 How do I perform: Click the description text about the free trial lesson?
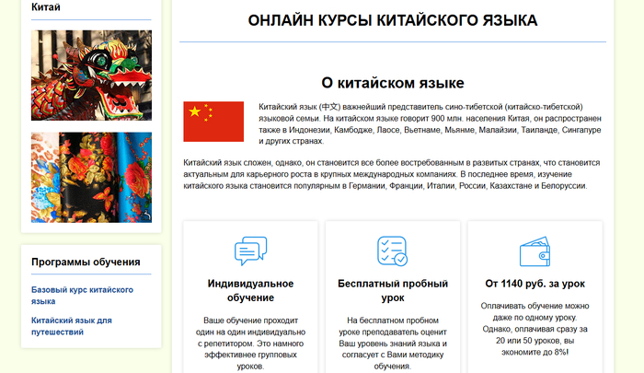[393, 343]
